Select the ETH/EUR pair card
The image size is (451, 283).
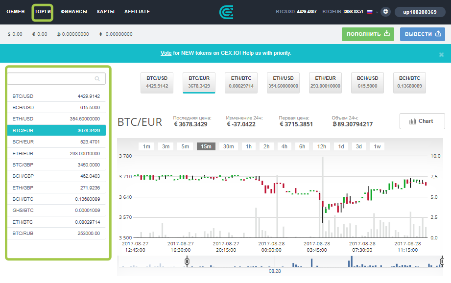click(325, 83)
